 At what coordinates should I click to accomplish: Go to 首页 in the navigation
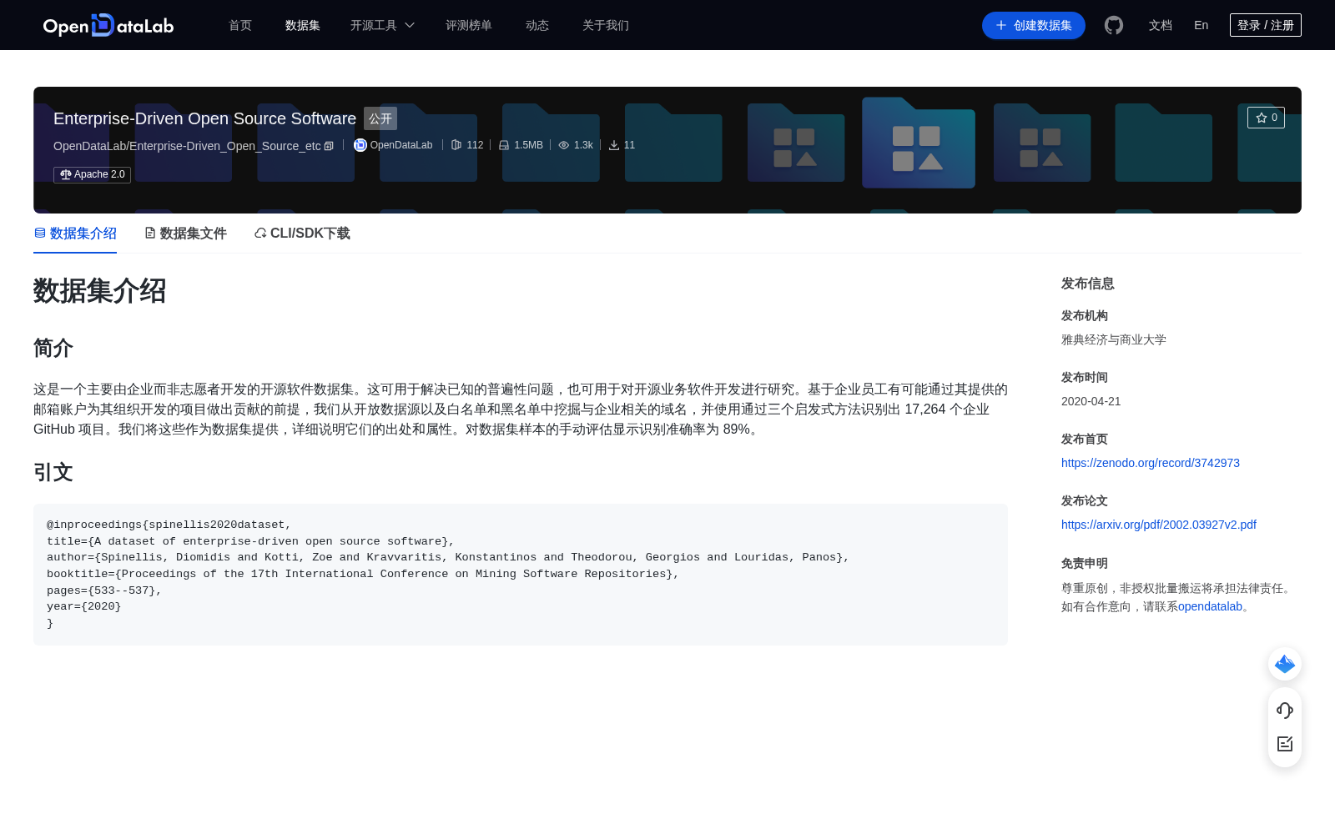tap(240, 25)
